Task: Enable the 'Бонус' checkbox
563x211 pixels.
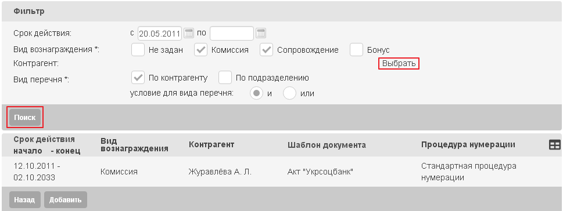Action: tap(357, 50)
